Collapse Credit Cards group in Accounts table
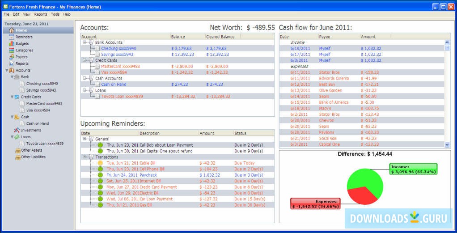The height and width of the screenshot is (233, 457). coord(84,60)
